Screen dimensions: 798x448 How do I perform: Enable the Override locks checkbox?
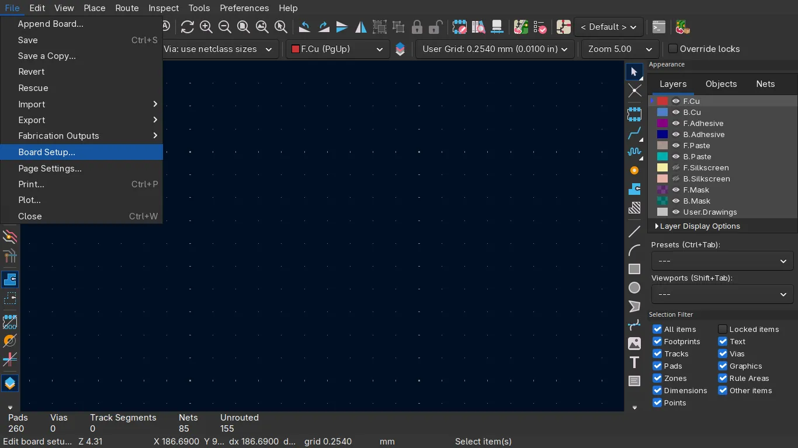[673, 49]
